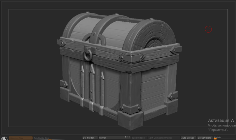Toggle the Auto Groups option

(x=188, y=138)
